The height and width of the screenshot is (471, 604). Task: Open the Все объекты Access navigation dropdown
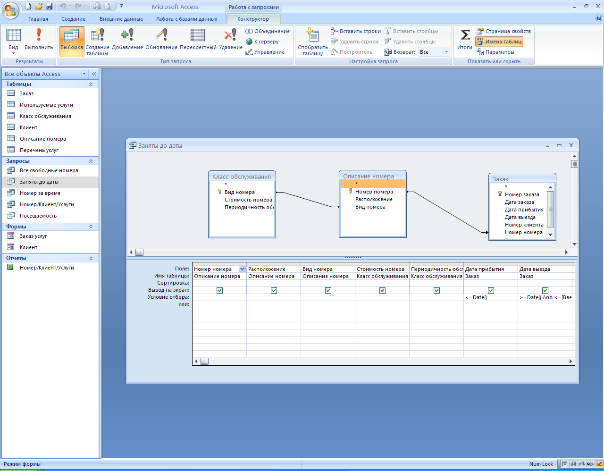click(x=84, y=74)
